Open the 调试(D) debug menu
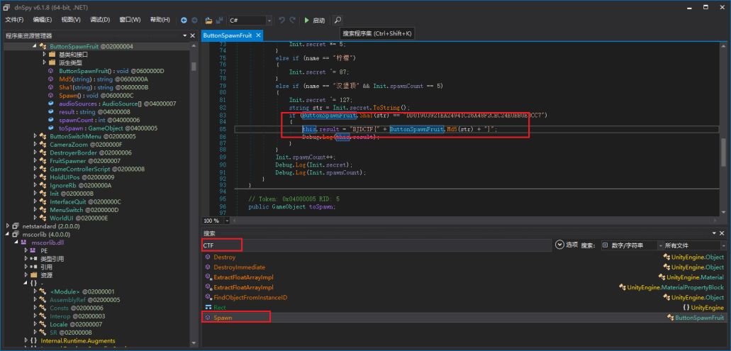Viewport: 731px width, 351px height. 100,20
